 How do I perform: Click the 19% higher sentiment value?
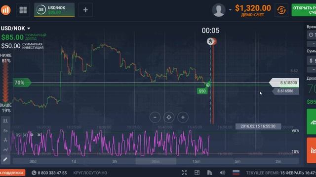tap(6, 111)
